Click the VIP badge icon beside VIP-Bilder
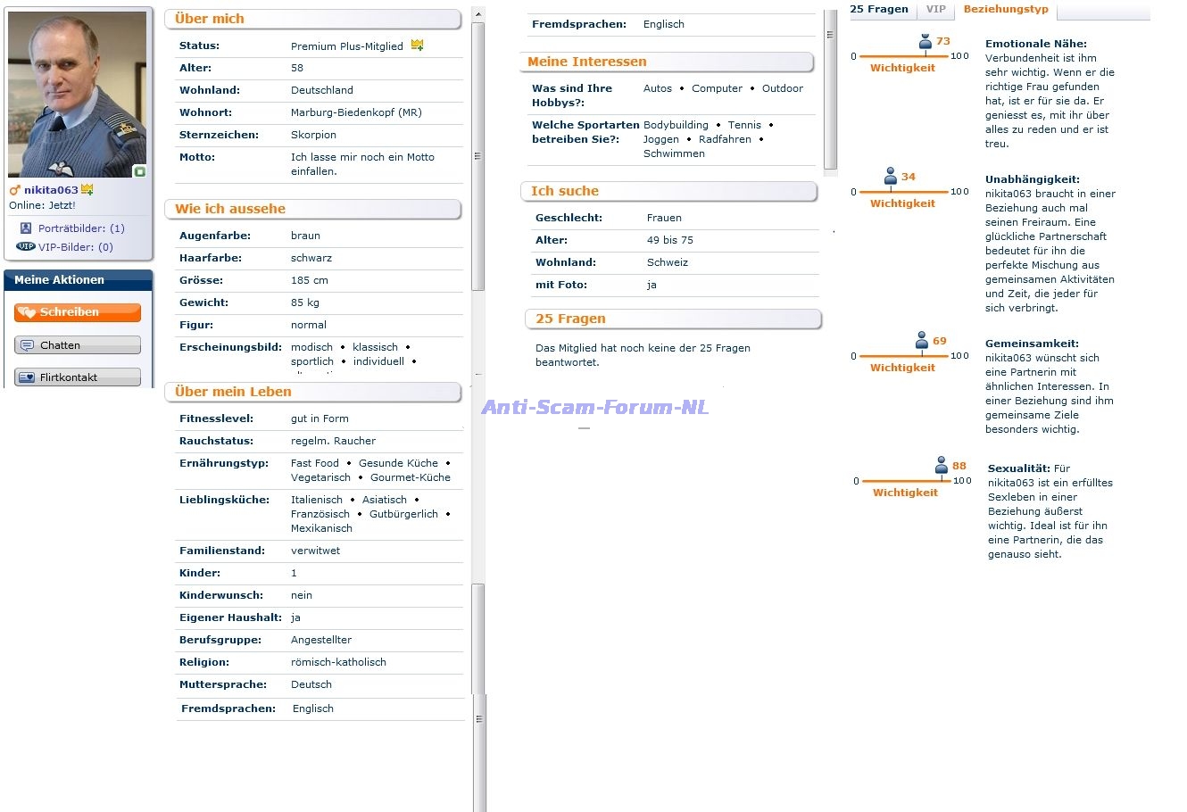Image resolution: width=1187 pixels, height=812 pixels. click(x=26, y=247)
